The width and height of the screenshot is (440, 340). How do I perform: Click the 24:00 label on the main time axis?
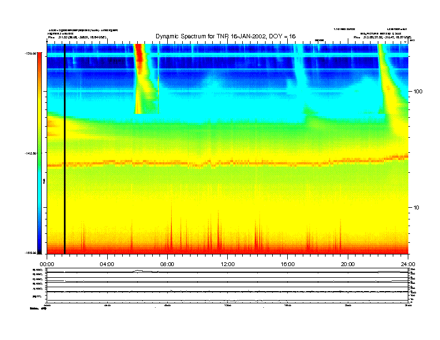tap(408, 264)
